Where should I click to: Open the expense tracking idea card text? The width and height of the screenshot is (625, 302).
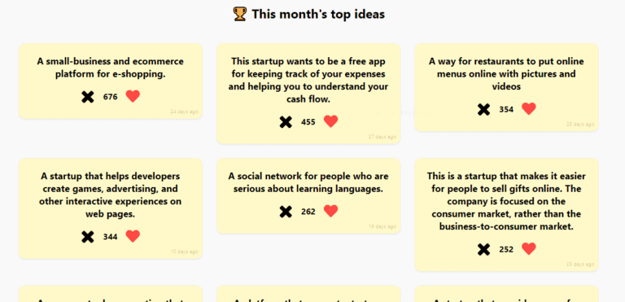(x=308, y=81)
